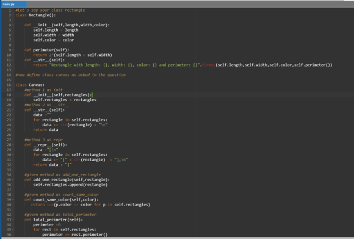Click line number 26 in gutter

pyautogui.click(x=9, y=135)
